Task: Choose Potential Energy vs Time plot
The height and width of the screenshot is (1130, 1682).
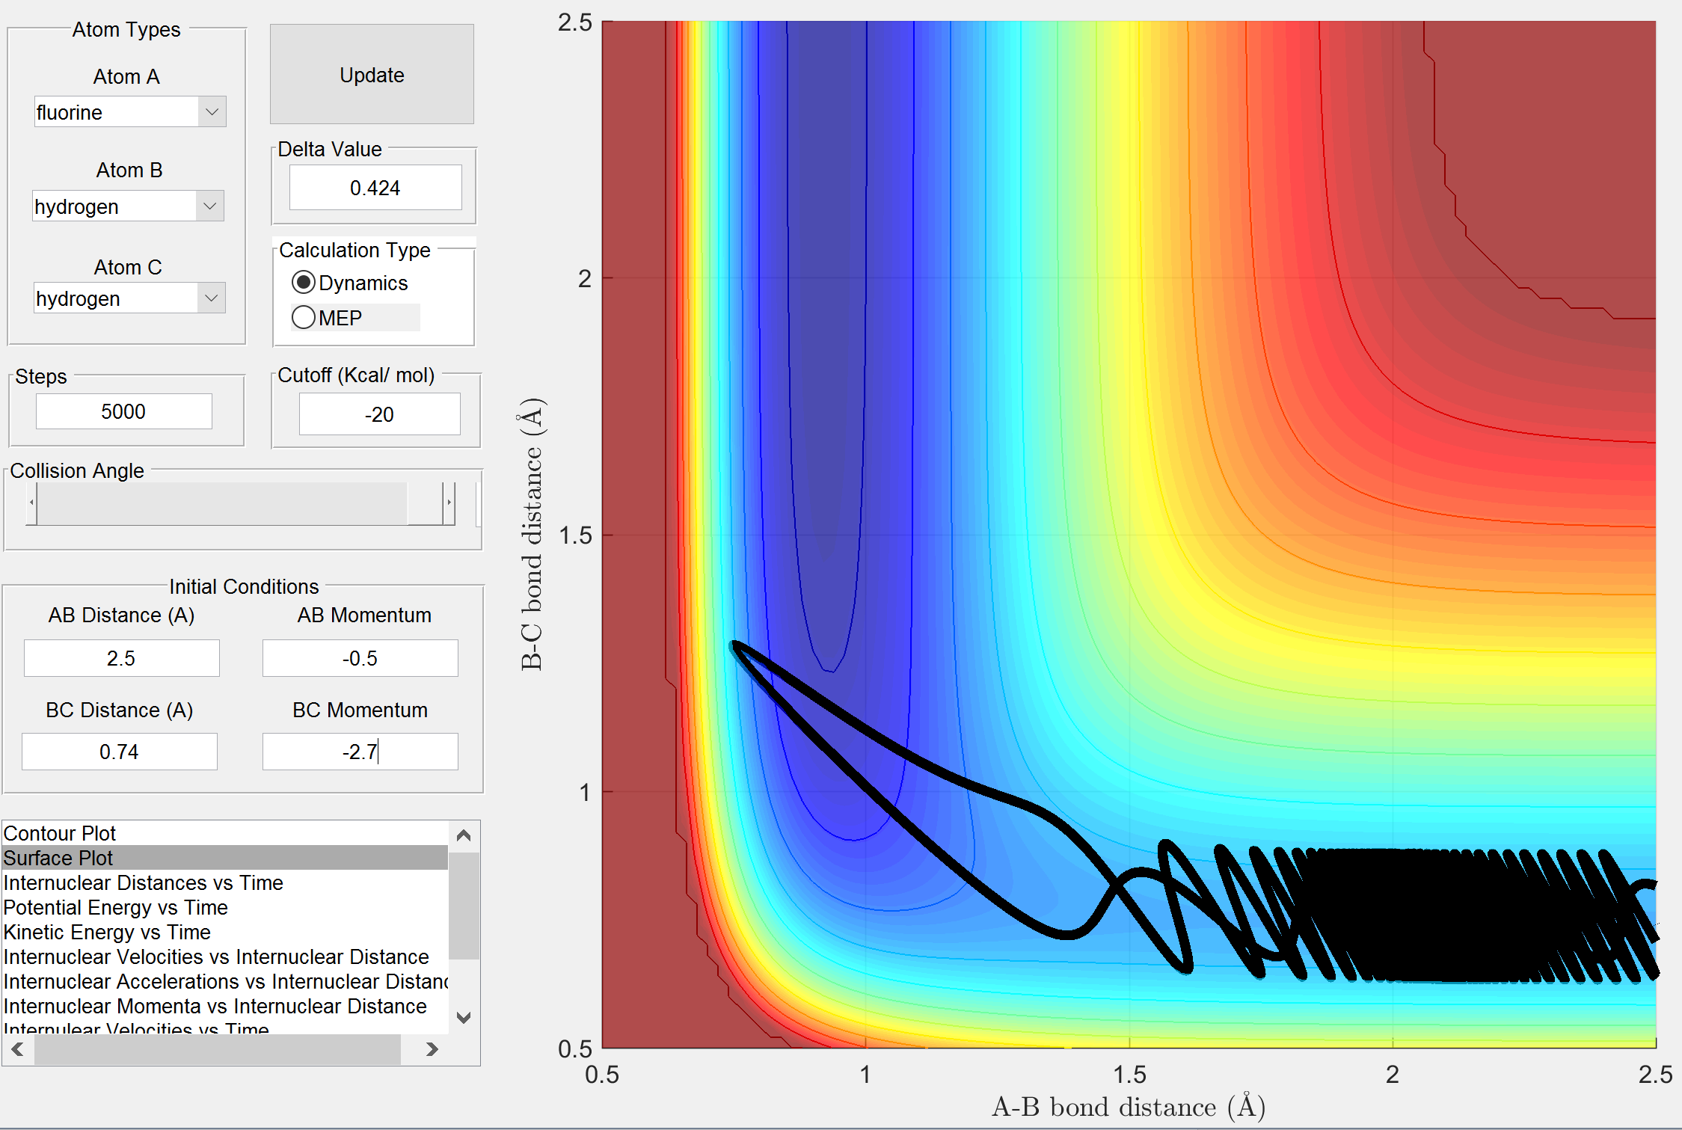Action: 115,907
